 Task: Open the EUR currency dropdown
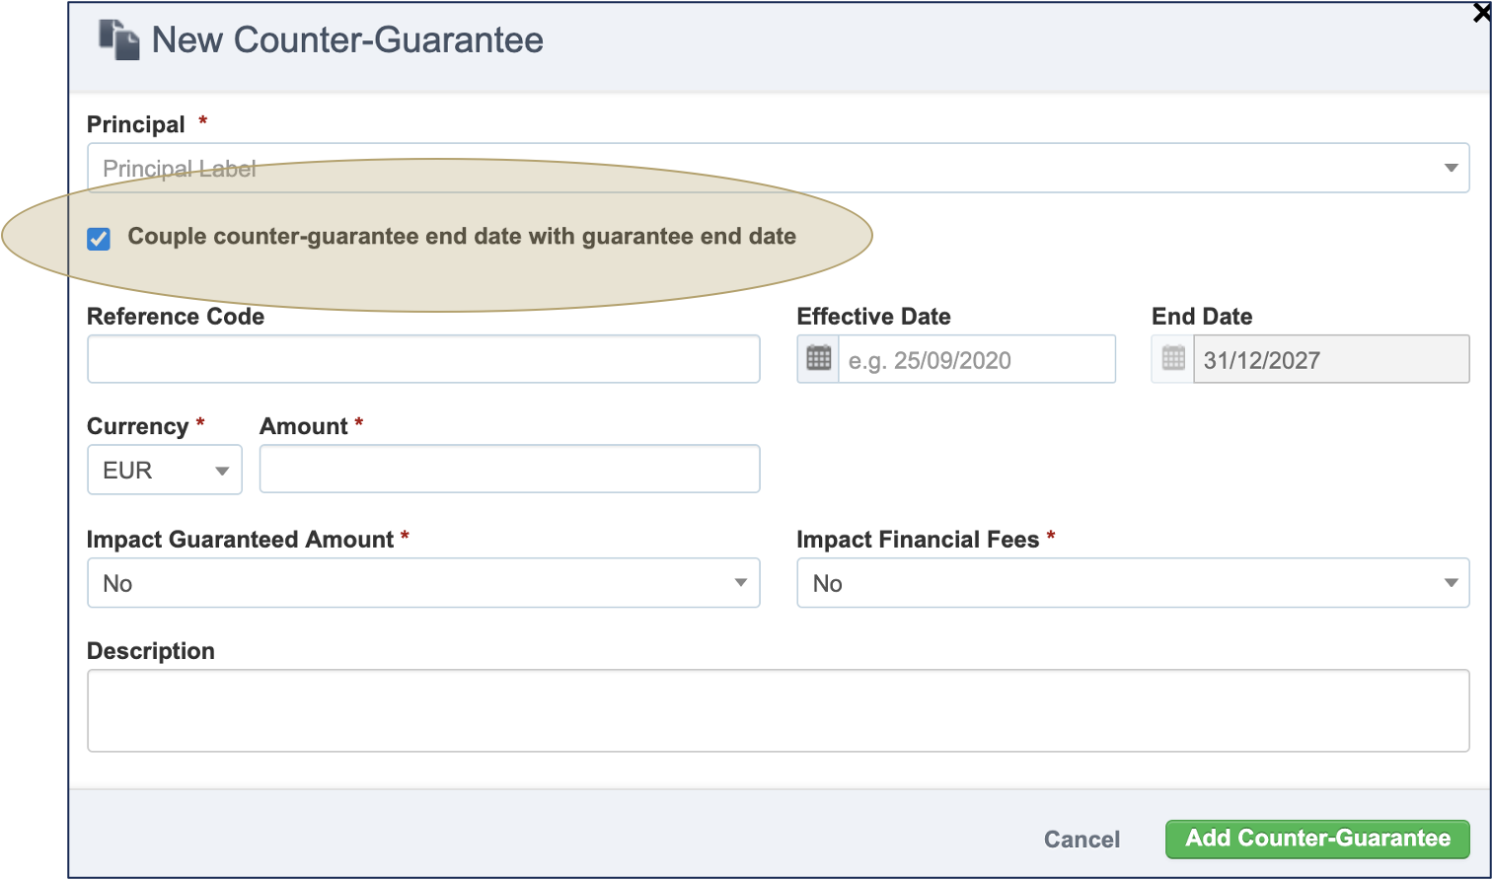pos(165,470)
